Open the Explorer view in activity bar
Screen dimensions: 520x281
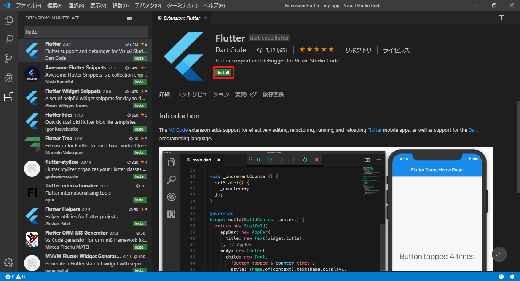(8, 21)
